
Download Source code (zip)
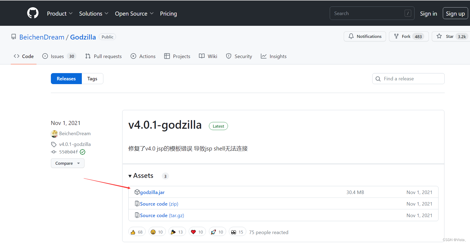click(159, 204)
